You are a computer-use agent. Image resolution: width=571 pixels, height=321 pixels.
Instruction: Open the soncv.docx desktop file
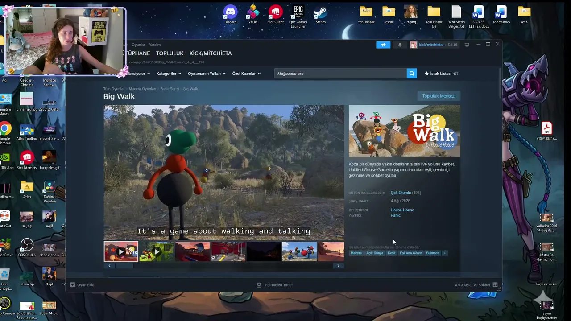point(501,14)
